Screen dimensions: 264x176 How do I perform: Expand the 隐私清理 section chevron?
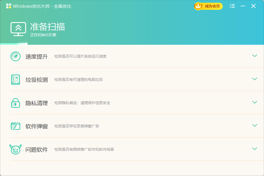254,102
